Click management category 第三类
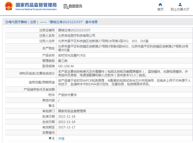Viewport: 193px width, 143px height. point(63,61)
